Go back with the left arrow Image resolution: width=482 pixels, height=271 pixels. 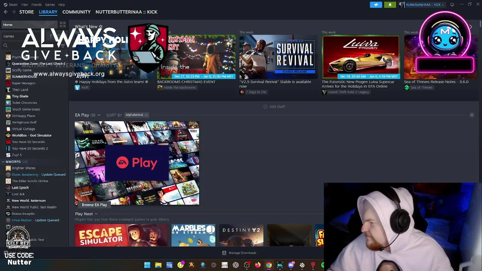coord(6,12)
